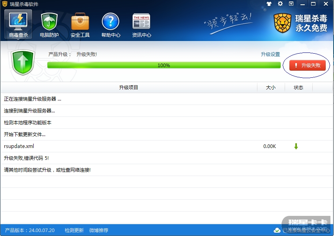Select the row 升级失败,错误代码 5!
The image size is (334, 236).
click(167, 158)
